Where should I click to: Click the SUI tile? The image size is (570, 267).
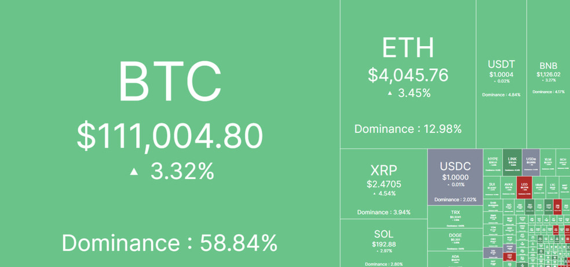coord(492,187)
